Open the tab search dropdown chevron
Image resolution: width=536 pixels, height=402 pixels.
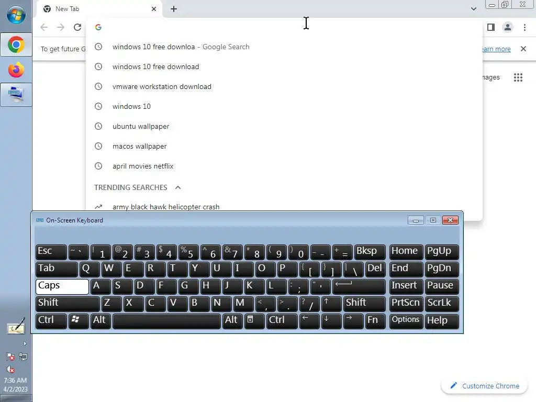[x=473, y=9]
